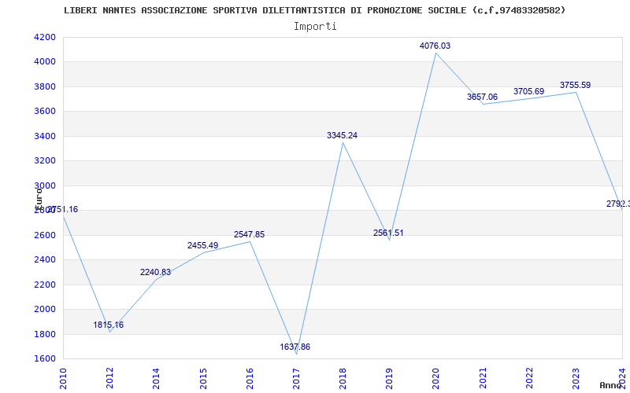
Task: Click x-axis year label 2010
Action: pyautogui.click(x=63, y=378)
